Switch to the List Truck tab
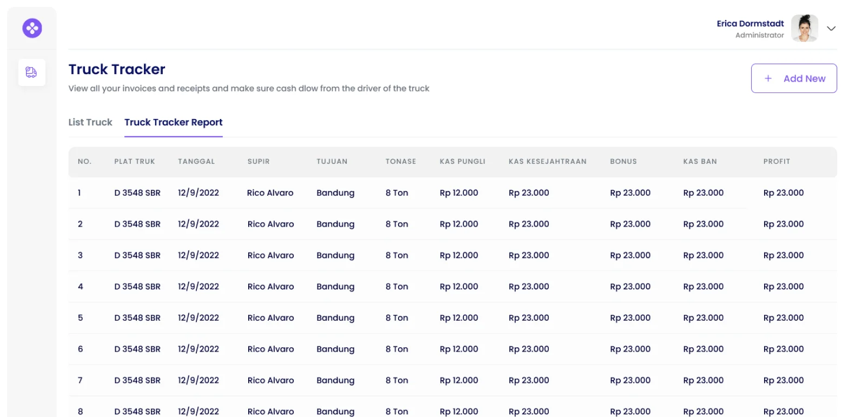Screen dimensions: 849x417 (90, 122)
